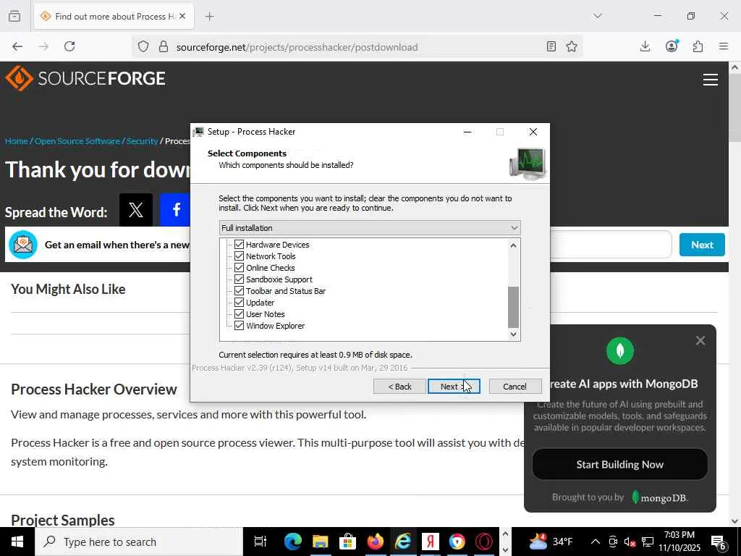The height and width of the screenshot is (556, 741).
Task: Toggle Toolbar and Status Bar checkbox
Action: (239, 291)
